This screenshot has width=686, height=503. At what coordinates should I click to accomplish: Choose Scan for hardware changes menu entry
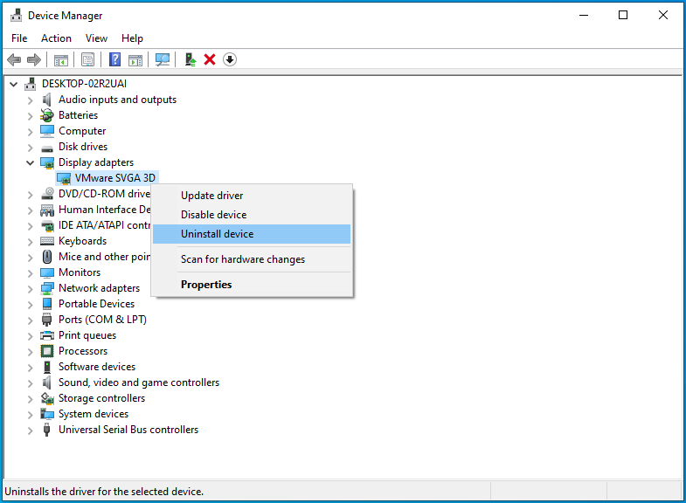point(252,259)
